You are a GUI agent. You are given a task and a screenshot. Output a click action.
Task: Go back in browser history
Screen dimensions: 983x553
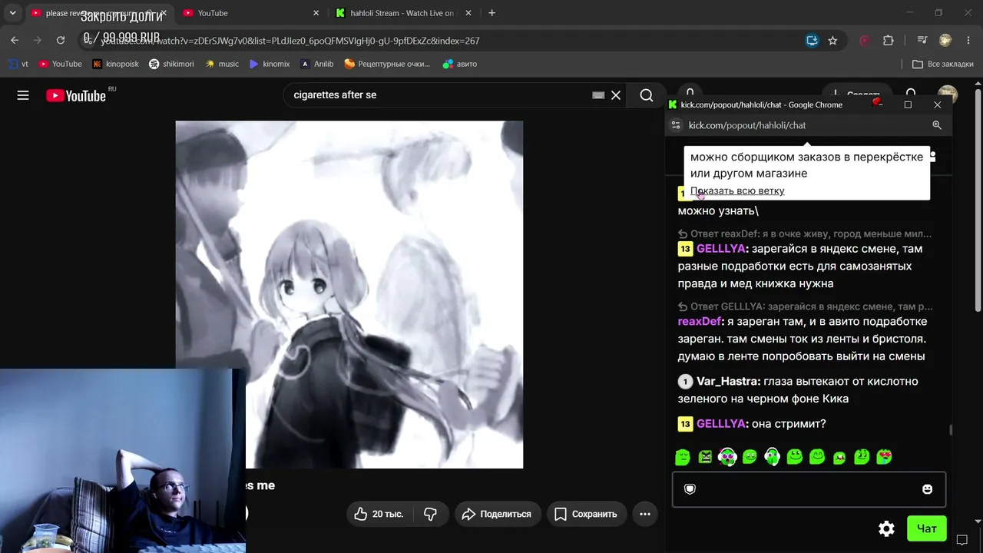tap(15, 41)
